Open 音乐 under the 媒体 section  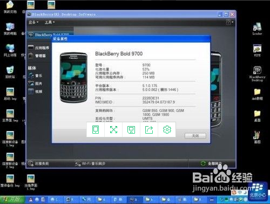pyautogui.click(x=35, y=76)
